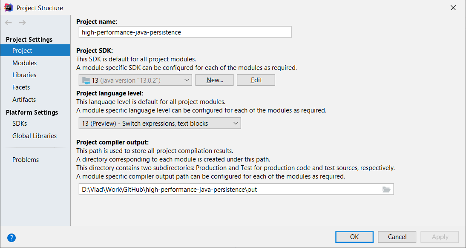Open Global Libraries settings
This screenshot has height=248, width=466.
coord(35,136)
